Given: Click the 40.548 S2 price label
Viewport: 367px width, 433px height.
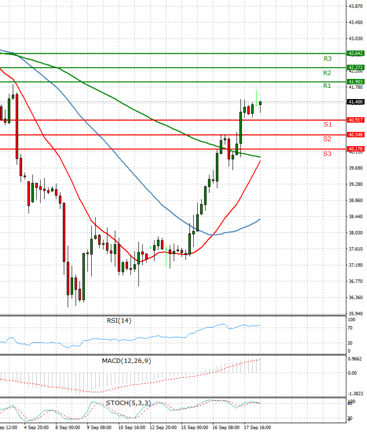Looking at the screenshot, I should (355, 135).
